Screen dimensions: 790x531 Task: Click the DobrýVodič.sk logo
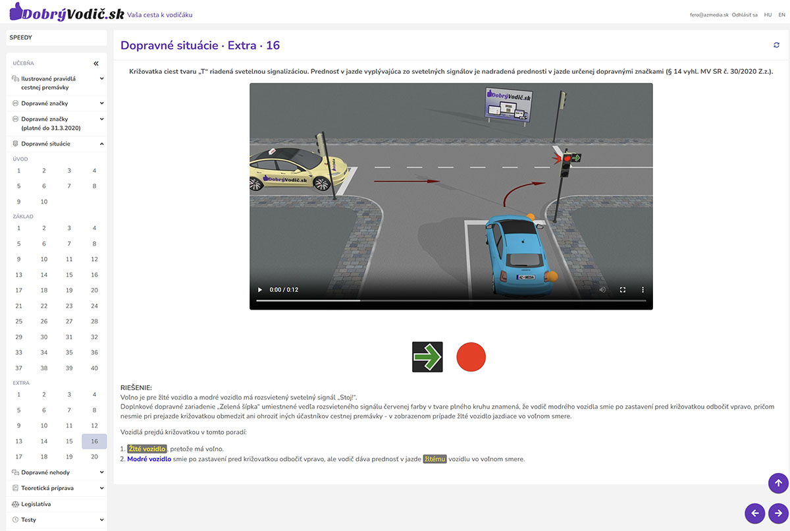(x=66, y=13)
